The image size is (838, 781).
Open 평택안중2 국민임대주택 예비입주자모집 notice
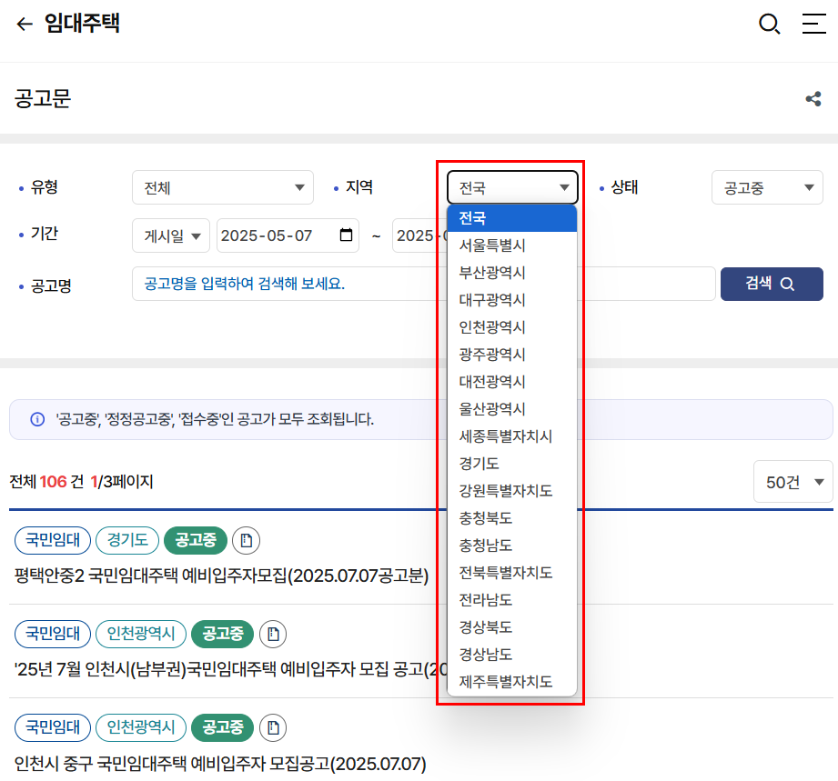point(221,576)
